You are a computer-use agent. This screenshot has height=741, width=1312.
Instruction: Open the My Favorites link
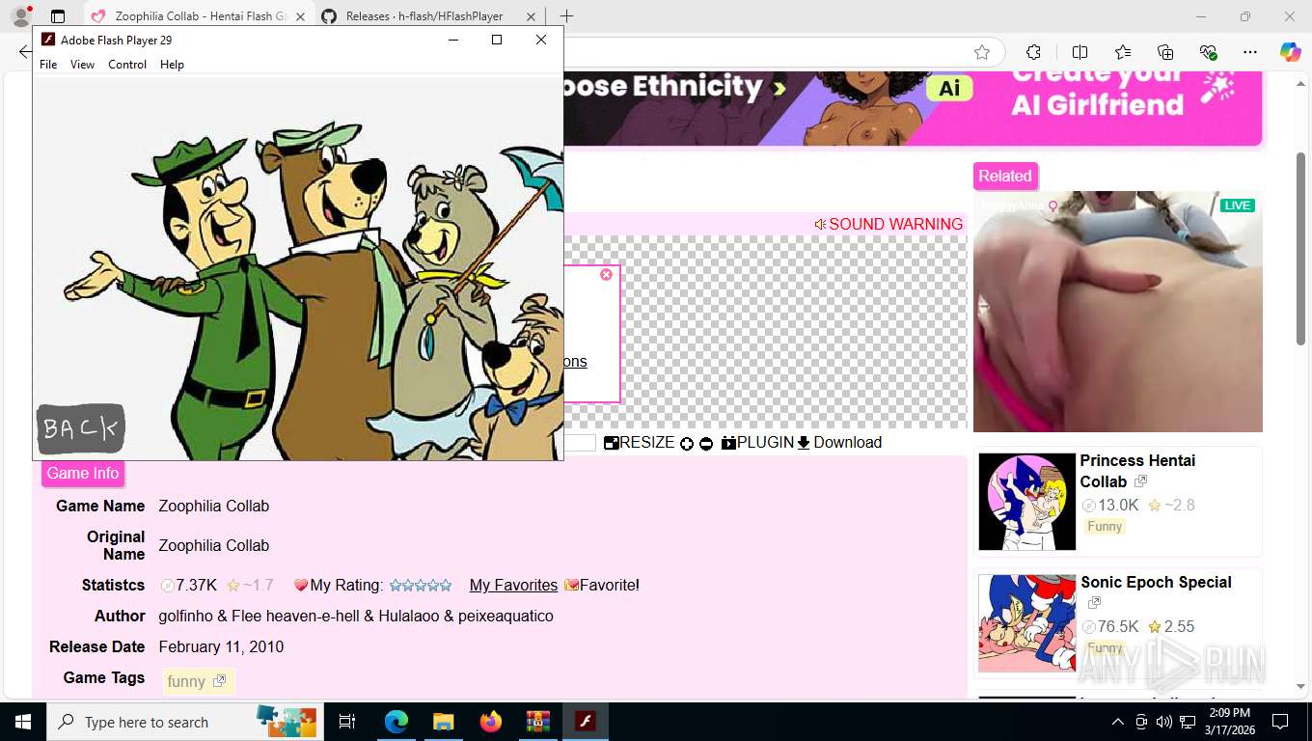point(513,586)
